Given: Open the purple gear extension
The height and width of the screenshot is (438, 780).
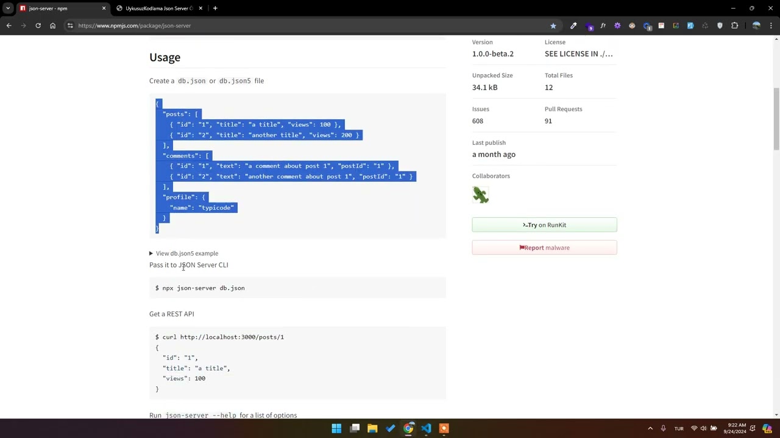Looking at the screenshot, I should coord(617,26).
